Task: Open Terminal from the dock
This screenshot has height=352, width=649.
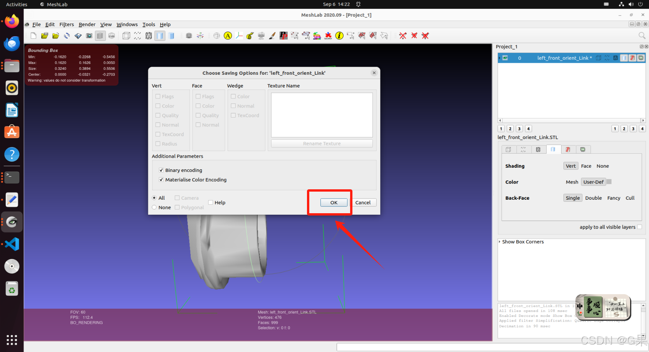Action: 12,177
